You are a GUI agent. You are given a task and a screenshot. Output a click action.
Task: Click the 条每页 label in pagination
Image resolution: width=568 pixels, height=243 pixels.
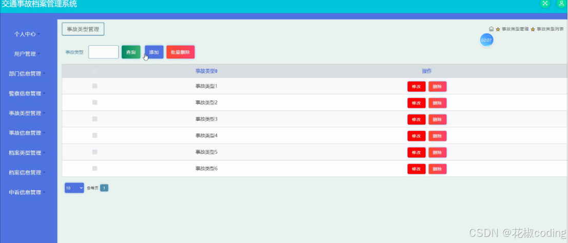coord(92,188)
